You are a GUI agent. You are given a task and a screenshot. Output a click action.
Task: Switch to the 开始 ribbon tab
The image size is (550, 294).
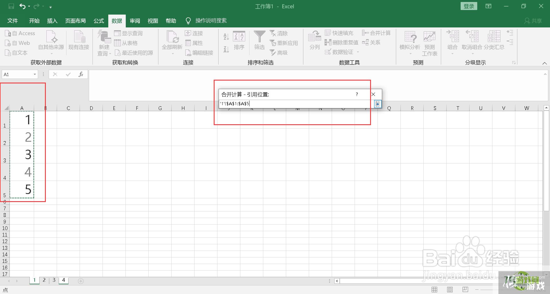pyautogui.click(x=34, y=21)
